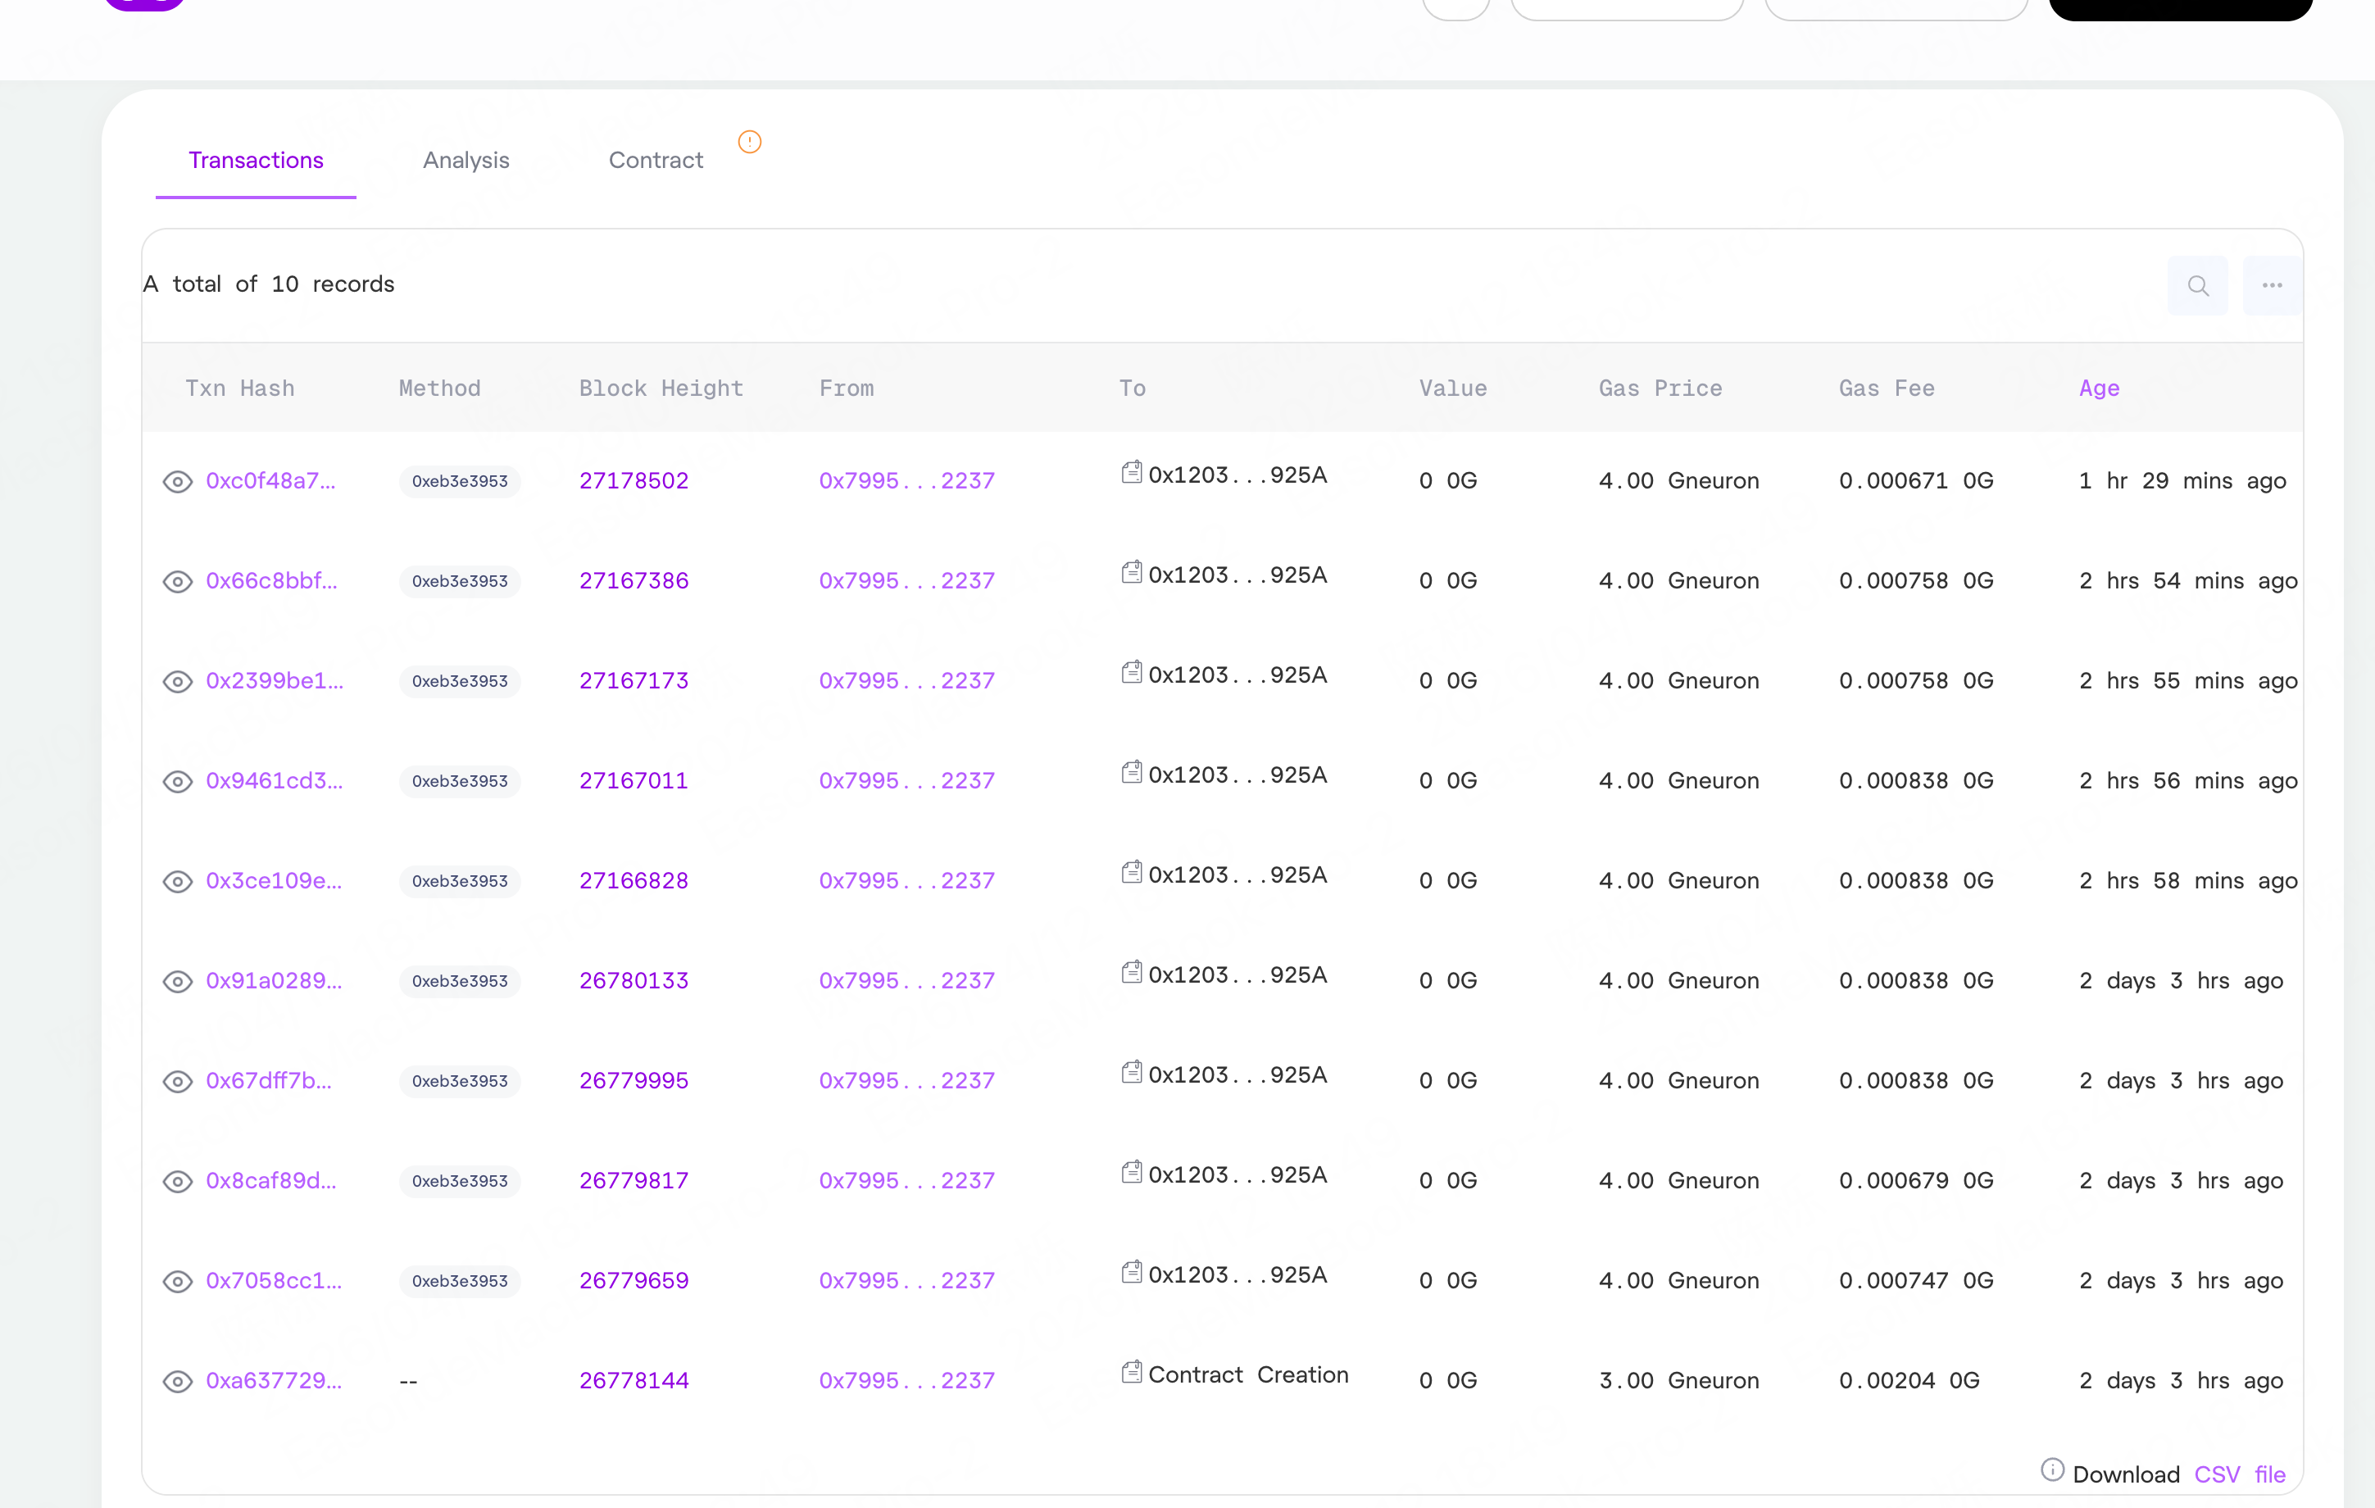Click method badge 0xeb3e3953 in first row
Screen dimensions: 2375x1508
pyautogui.click(x=460, y=481)
